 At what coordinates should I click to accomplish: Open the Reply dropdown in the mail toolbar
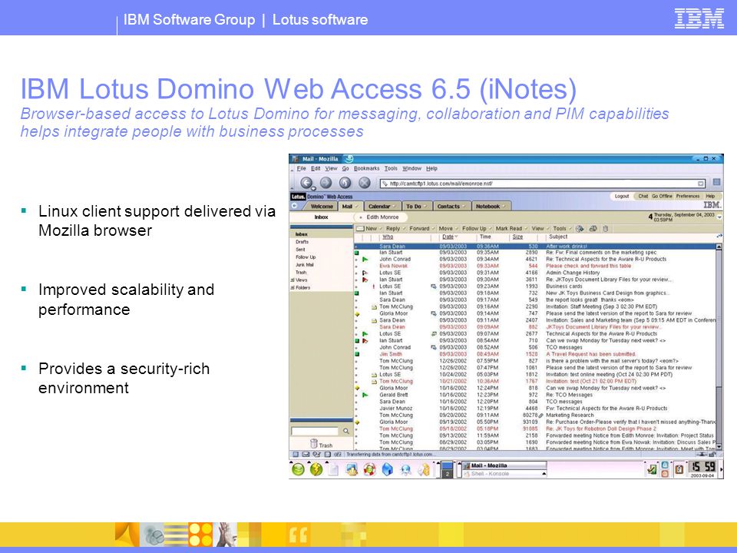click(x=403, y=229)
